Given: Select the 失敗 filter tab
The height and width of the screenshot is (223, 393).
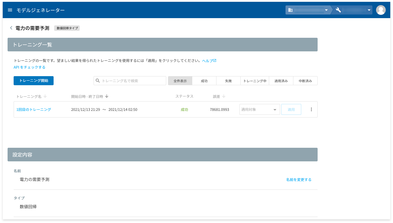Looking at the screenshot, I should tap(229, 81).
